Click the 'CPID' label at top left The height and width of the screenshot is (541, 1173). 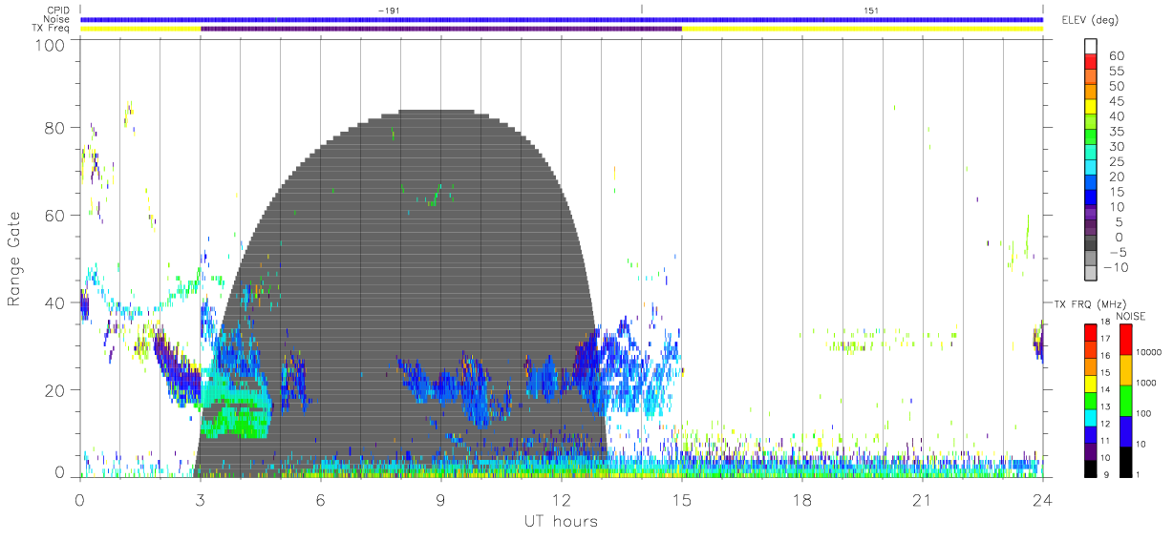tap(59, 10)
